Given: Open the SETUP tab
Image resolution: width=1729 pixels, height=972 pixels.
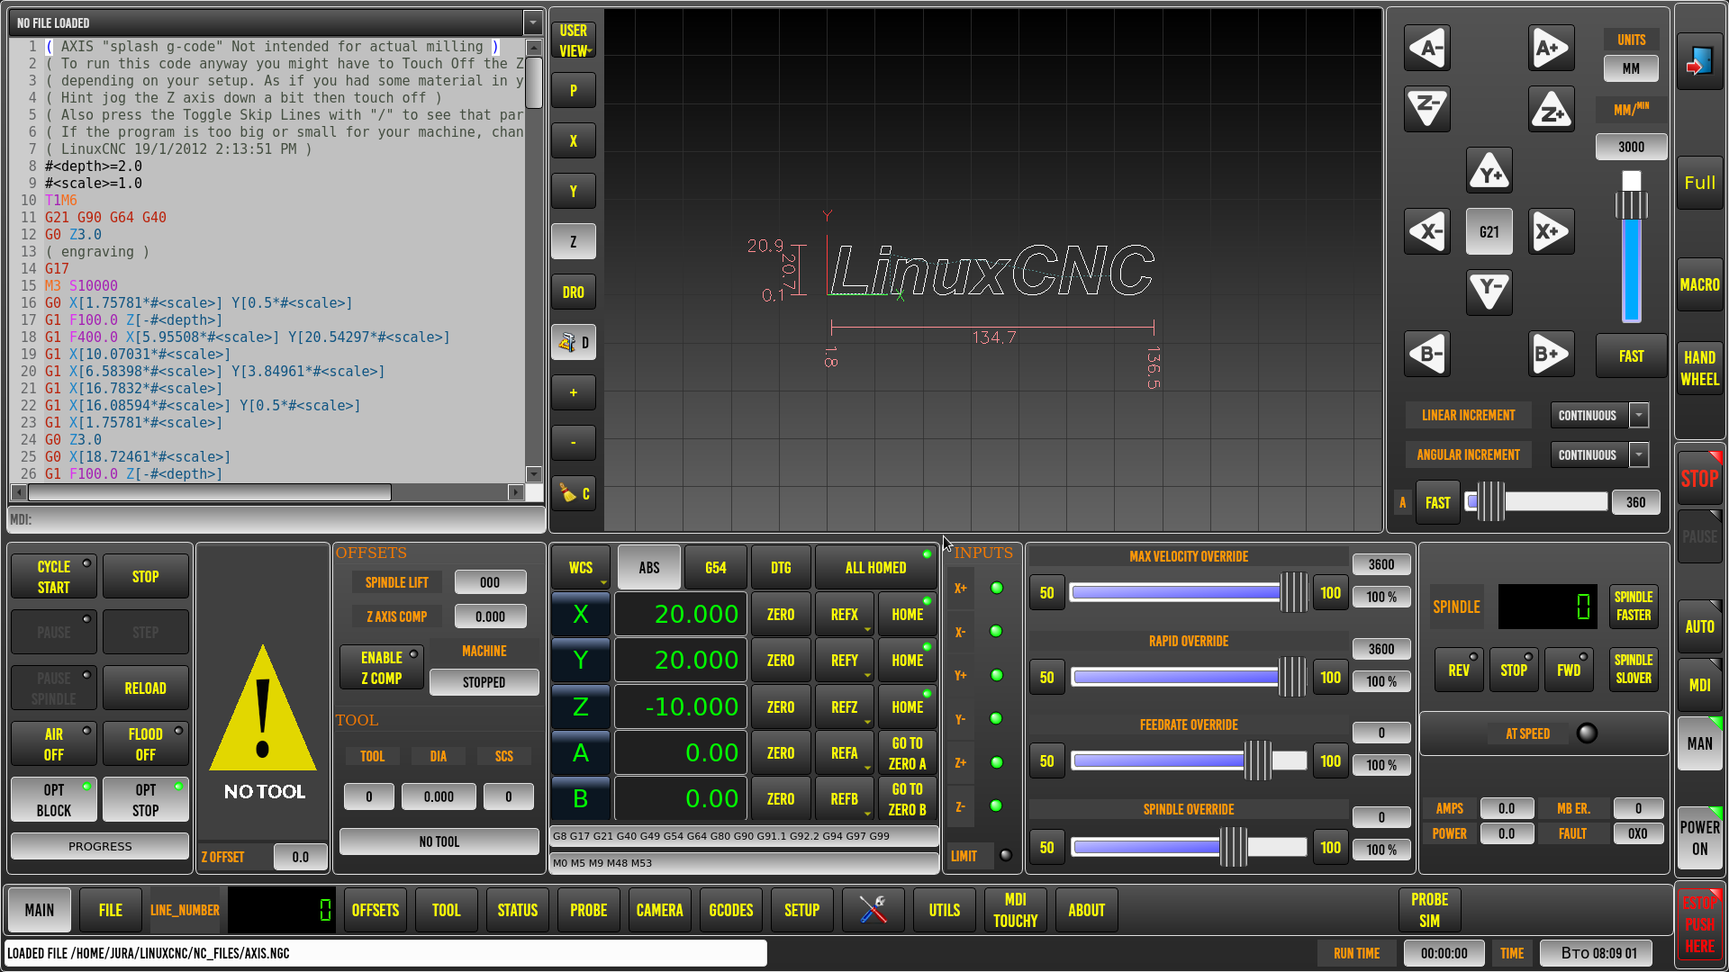Looking at the screenshot, I should click(802, 910).
